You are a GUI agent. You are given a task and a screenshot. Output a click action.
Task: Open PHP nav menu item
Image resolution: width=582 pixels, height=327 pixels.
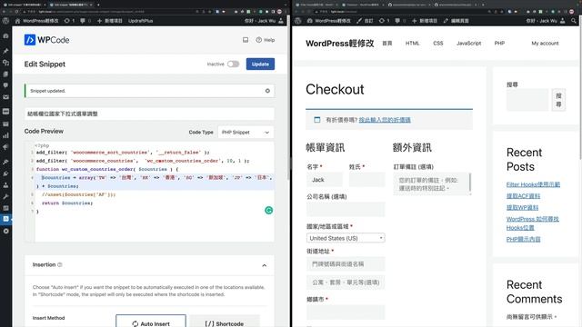(x=499, y=44)
